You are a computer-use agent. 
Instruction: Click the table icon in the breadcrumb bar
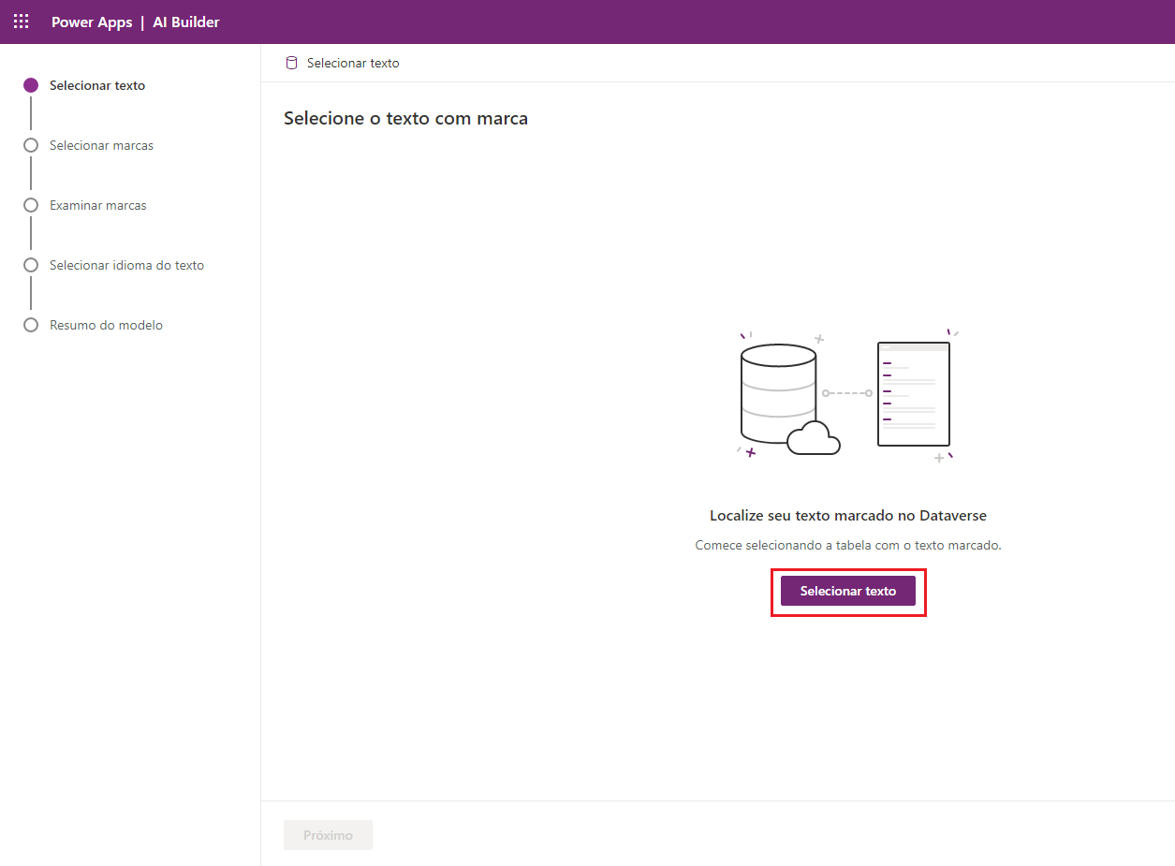point(291,63)
